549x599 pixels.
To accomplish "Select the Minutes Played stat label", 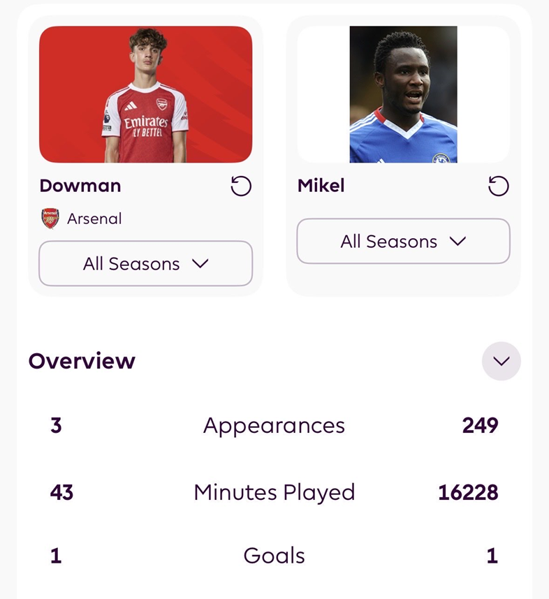I will [274, 492].
